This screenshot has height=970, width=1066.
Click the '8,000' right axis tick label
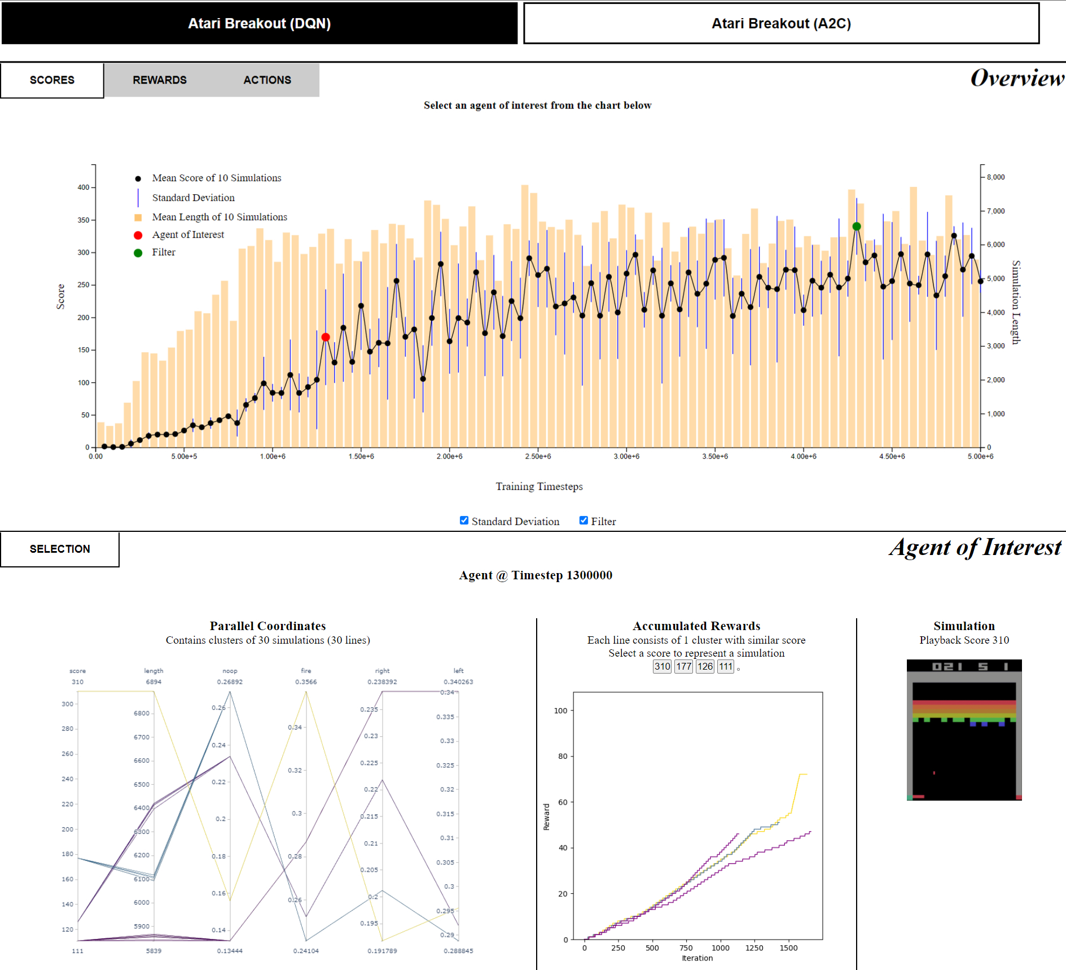pyautogui.click(x=995, y=177)
